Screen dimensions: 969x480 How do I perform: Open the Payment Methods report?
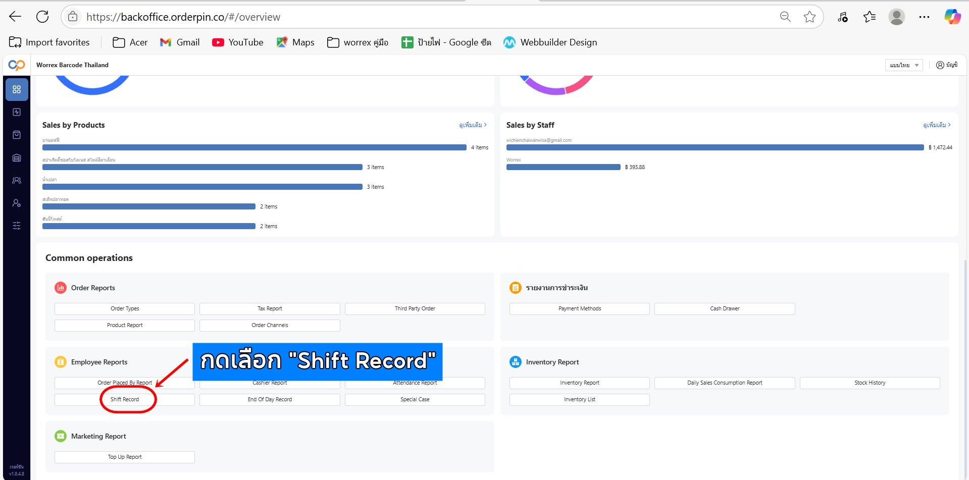pos(580,308)
